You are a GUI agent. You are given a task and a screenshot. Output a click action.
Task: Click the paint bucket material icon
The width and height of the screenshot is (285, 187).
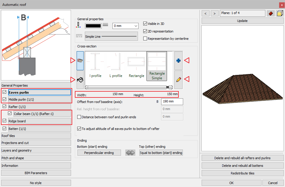point(80,79)
